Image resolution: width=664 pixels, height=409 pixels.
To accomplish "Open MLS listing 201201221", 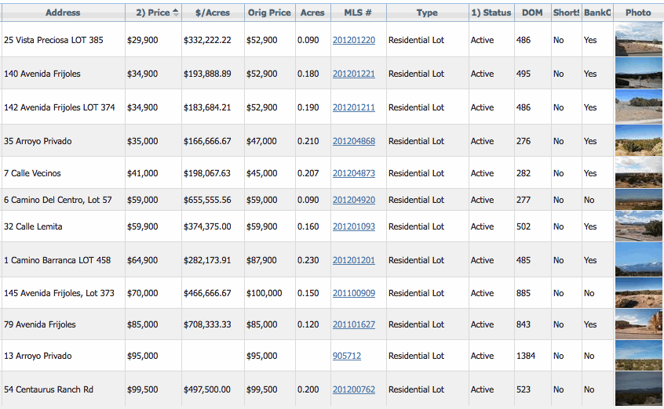I will (354, 74).
